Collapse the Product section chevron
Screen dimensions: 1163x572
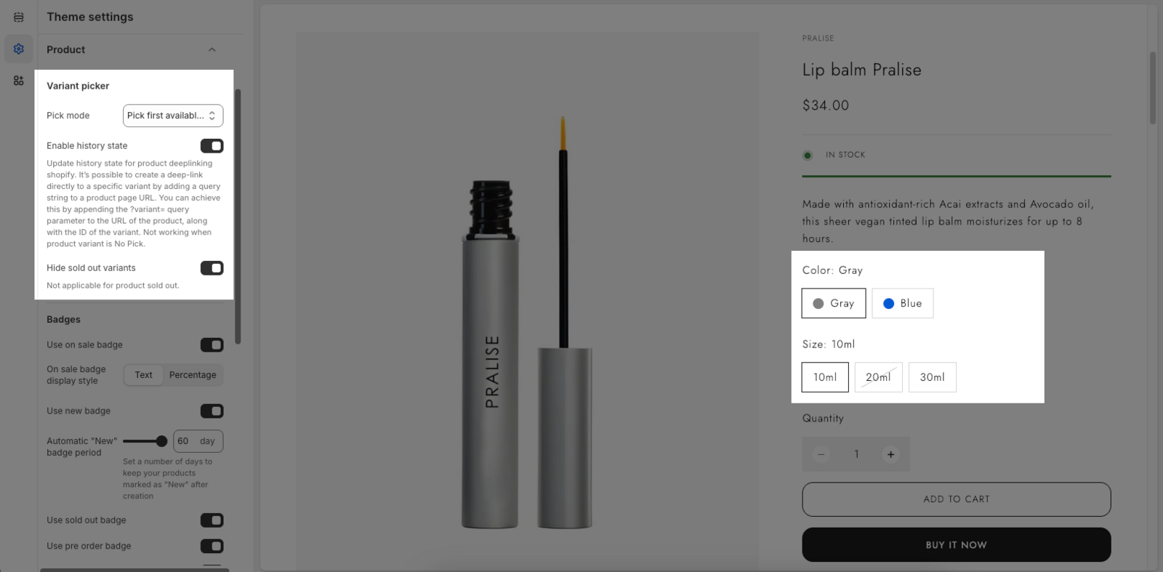click(212, 49)
